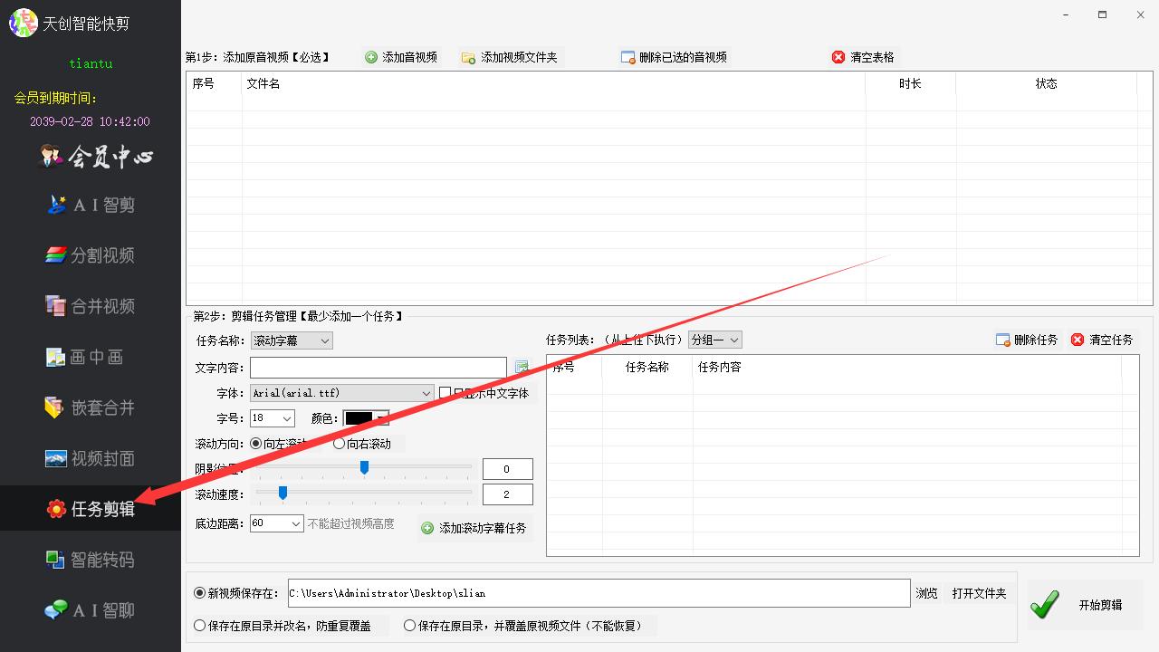
Task: Click 清空任务 button
Action: (1102, 340)
